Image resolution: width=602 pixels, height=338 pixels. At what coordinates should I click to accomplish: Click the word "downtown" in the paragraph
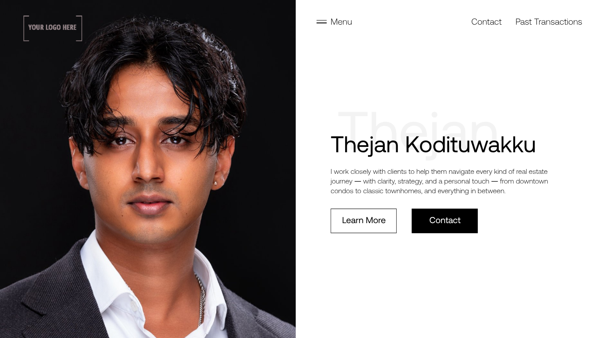tap(532, 181)
